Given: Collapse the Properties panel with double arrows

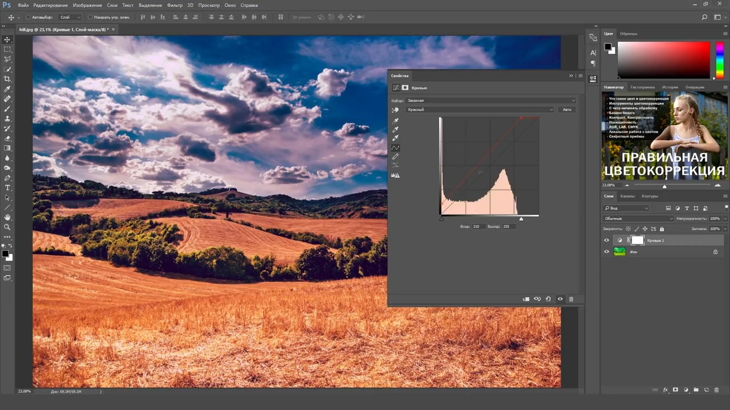Looking at the screenshot, I should point(571,76).
